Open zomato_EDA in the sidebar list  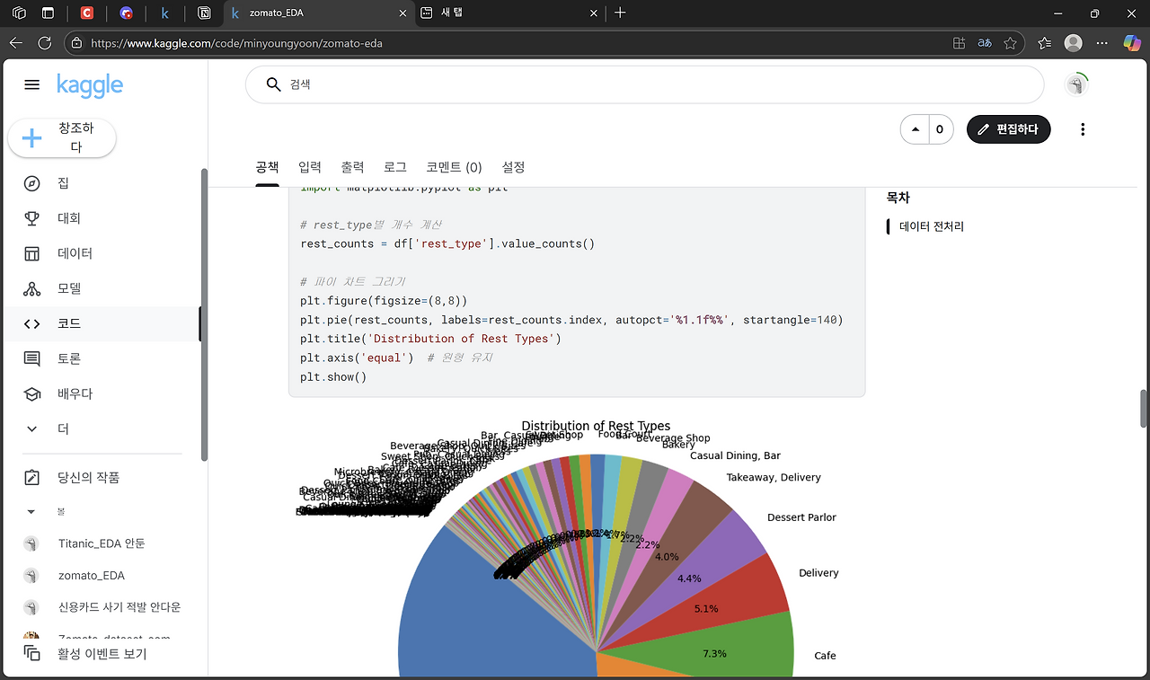coord(92,575)
